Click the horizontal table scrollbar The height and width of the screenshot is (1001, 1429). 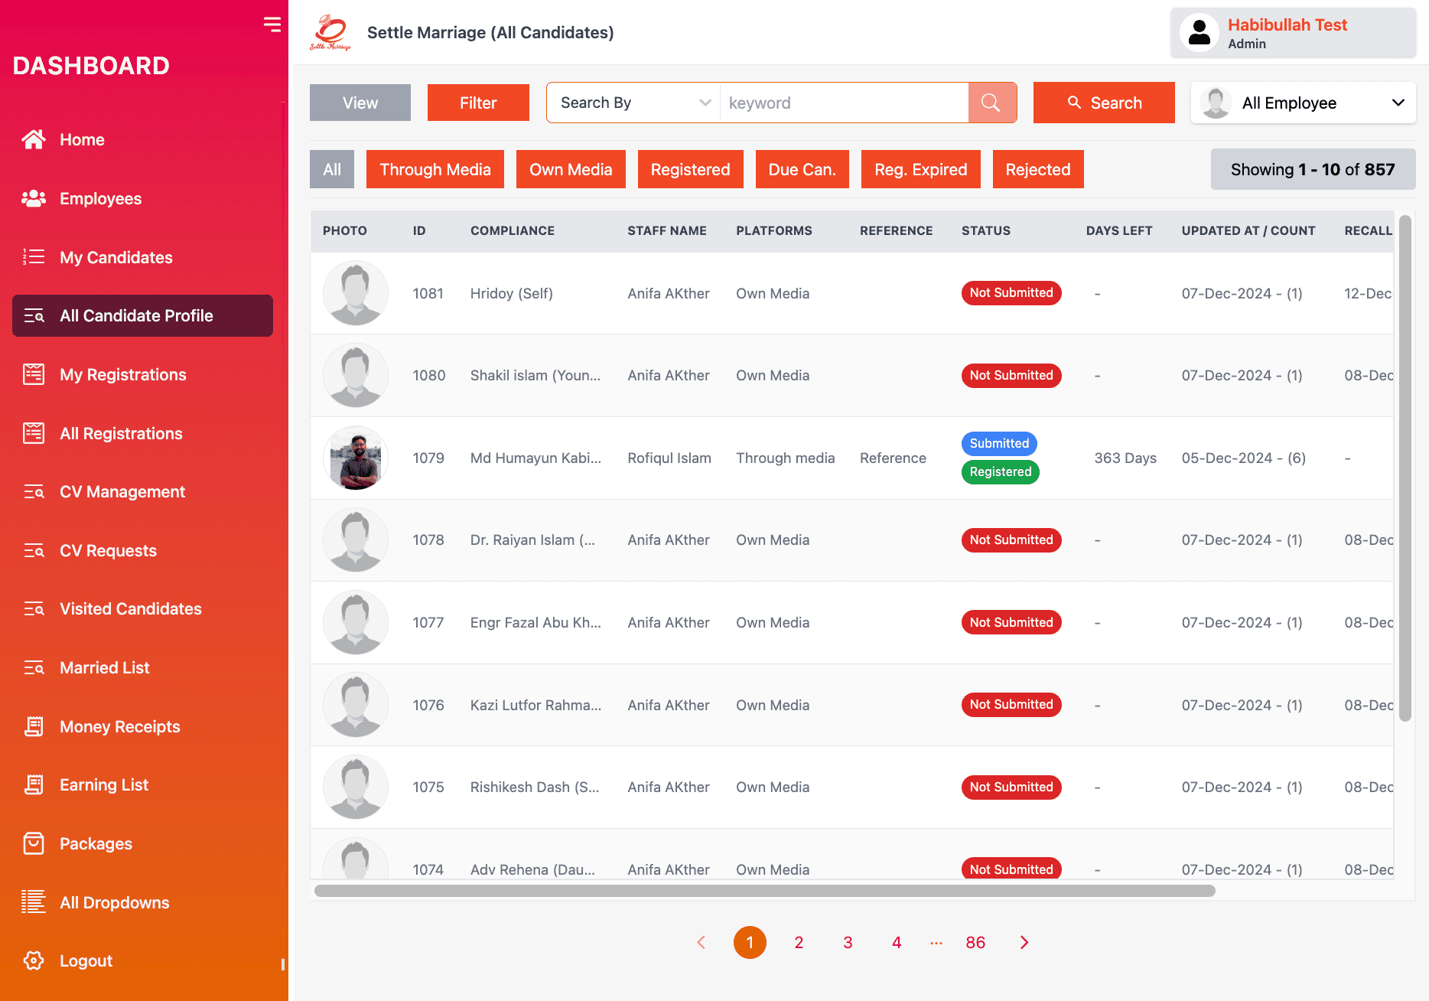pos(764,891)
